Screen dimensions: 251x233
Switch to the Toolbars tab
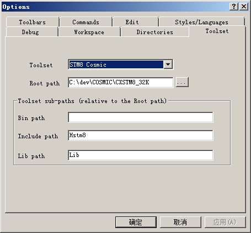[x=33, y=22]
